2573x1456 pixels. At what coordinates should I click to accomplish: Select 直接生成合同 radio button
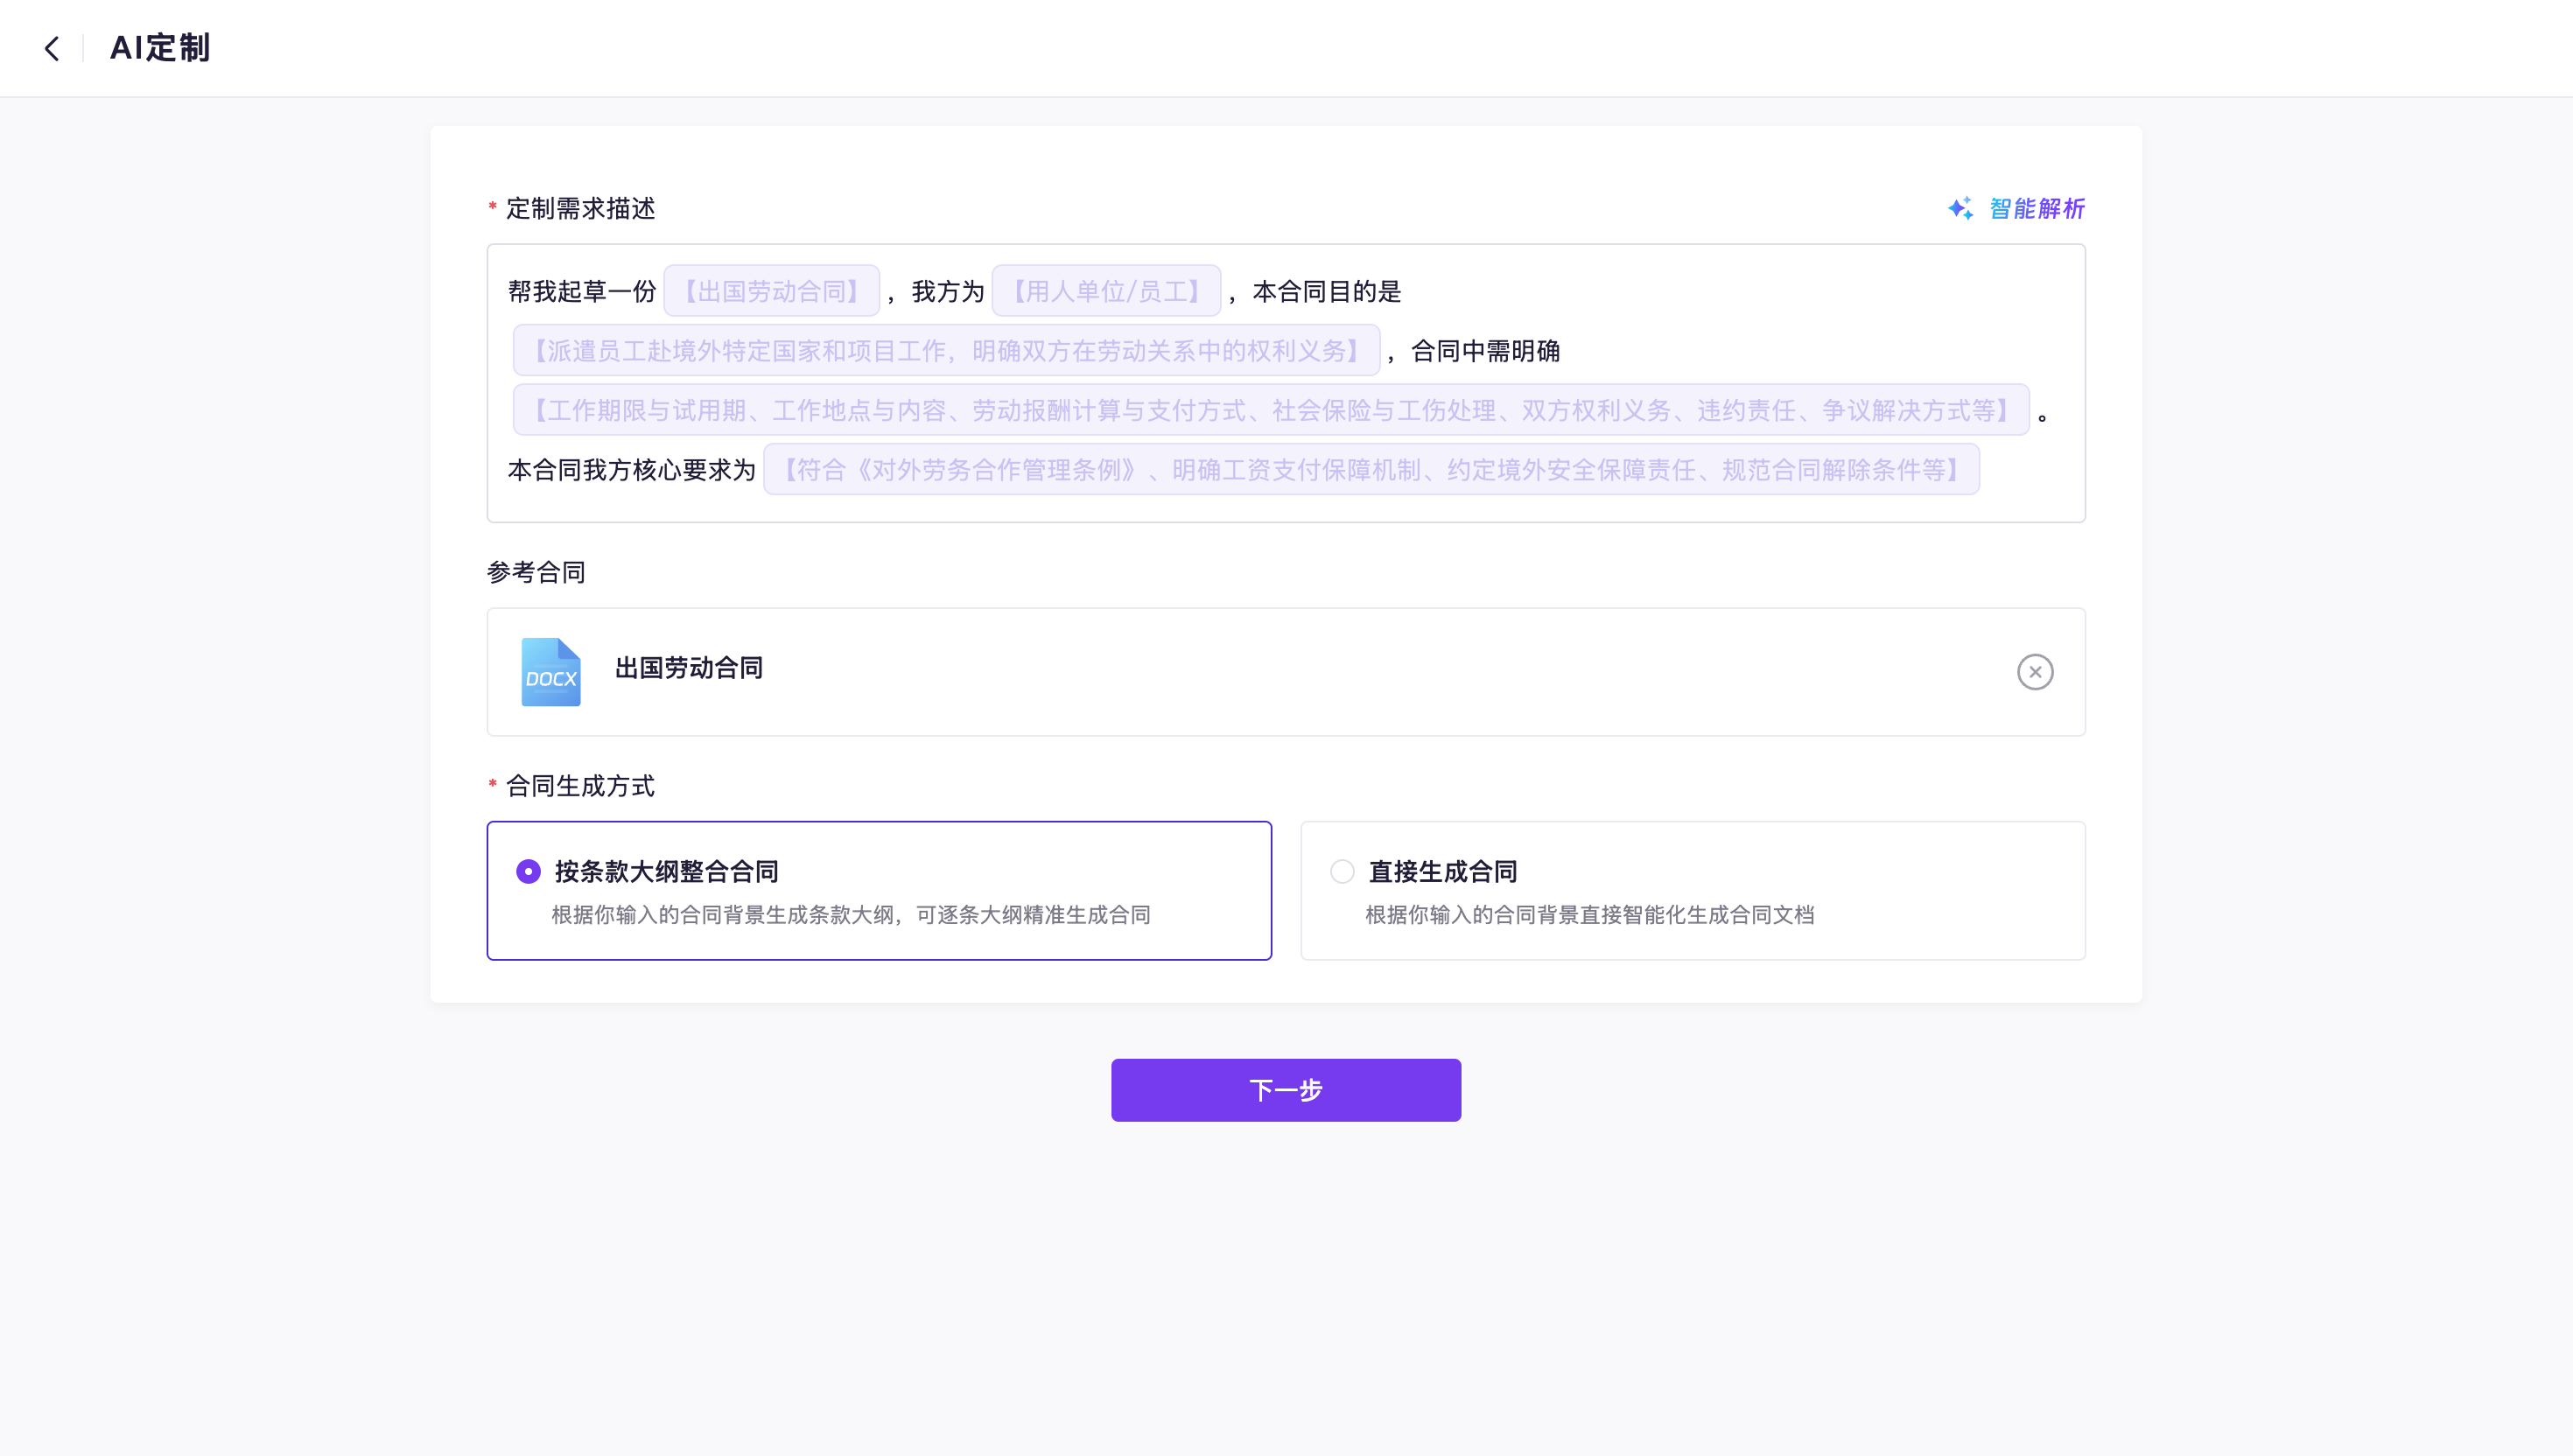(x=1342, y=871)
